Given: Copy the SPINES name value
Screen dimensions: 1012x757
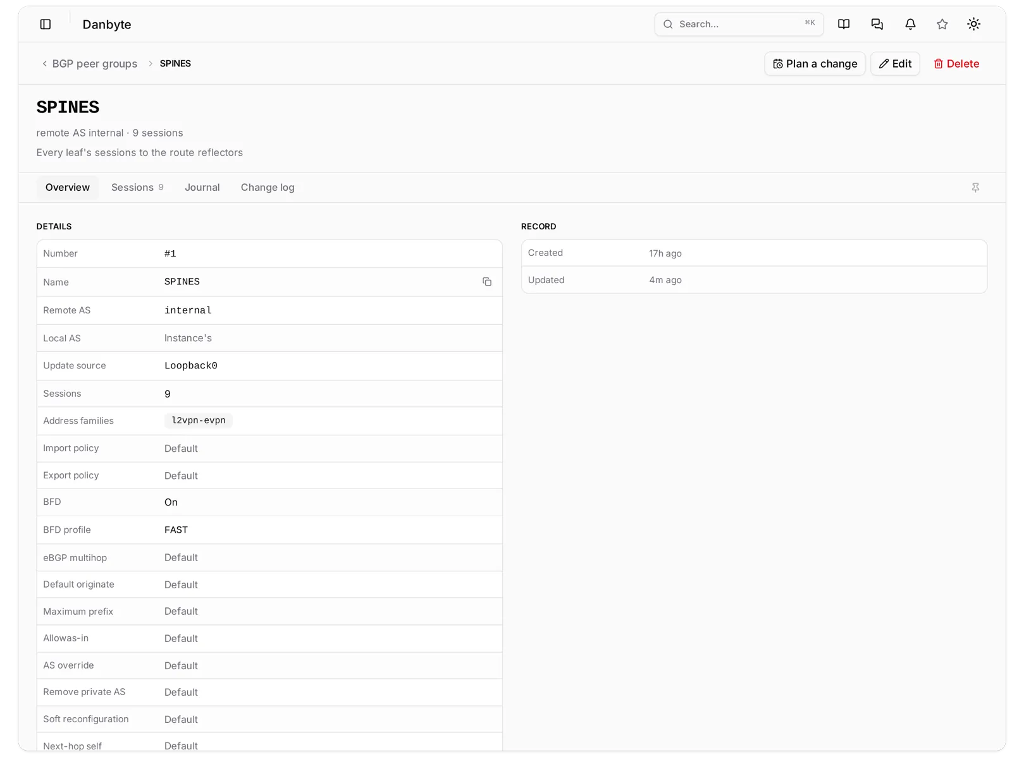Looking at the screenshot, I should [x=487, y=282].
